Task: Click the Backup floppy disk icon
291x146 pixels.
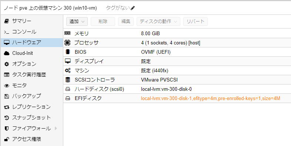Action: [7, 96]
